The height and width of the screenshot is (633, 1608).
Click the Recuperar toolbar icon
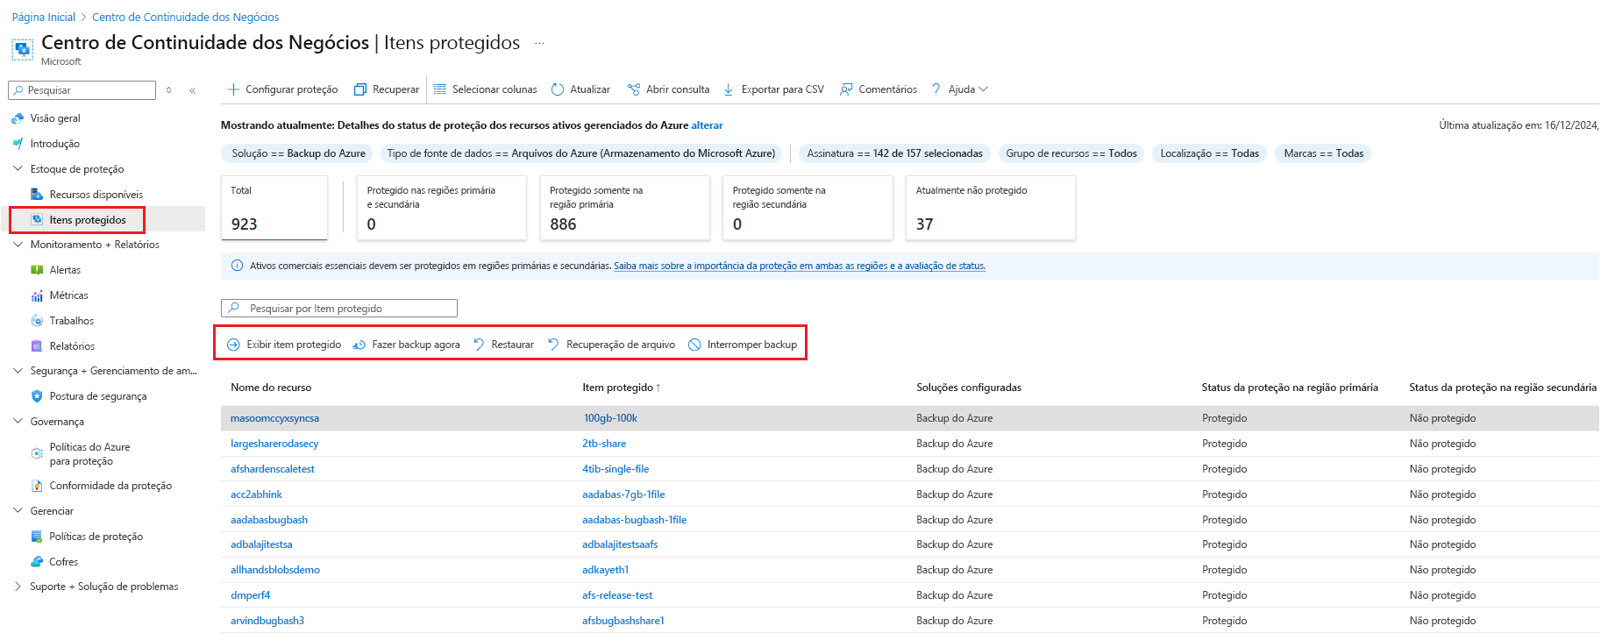[x=359, y=89]
